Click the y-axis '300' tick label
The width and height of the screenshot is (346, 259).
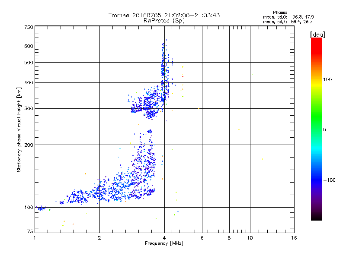point(29,109)
